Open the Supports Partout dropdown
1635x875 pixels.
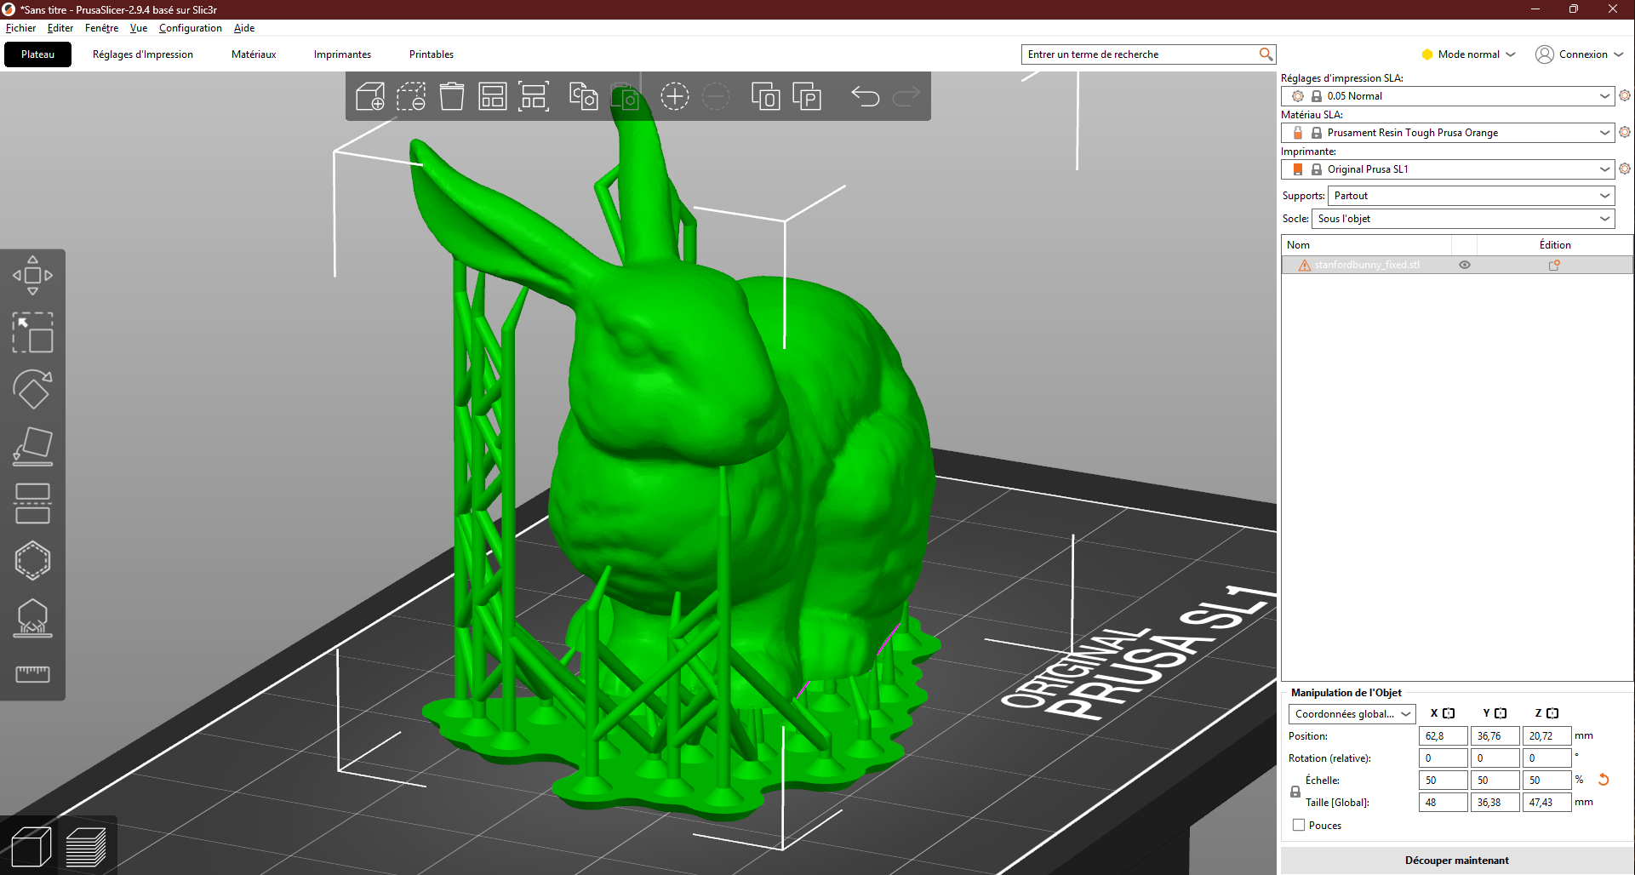click(1471, 196)
